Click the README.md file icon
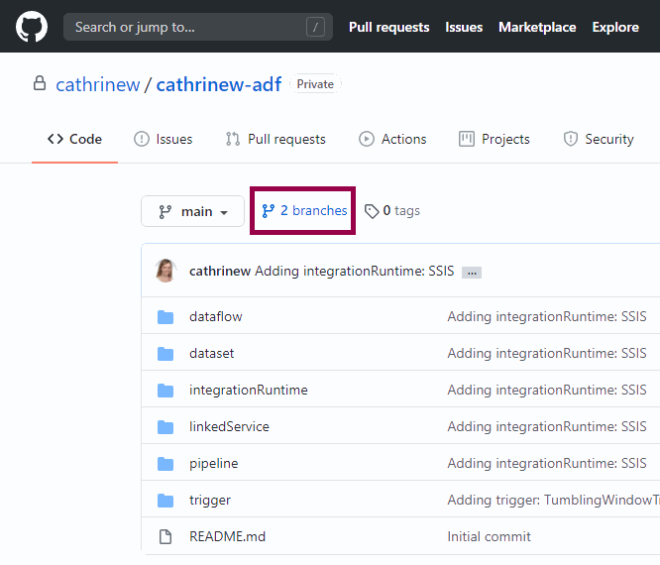Screen dimensions: 660x565 tap(165, 537)
